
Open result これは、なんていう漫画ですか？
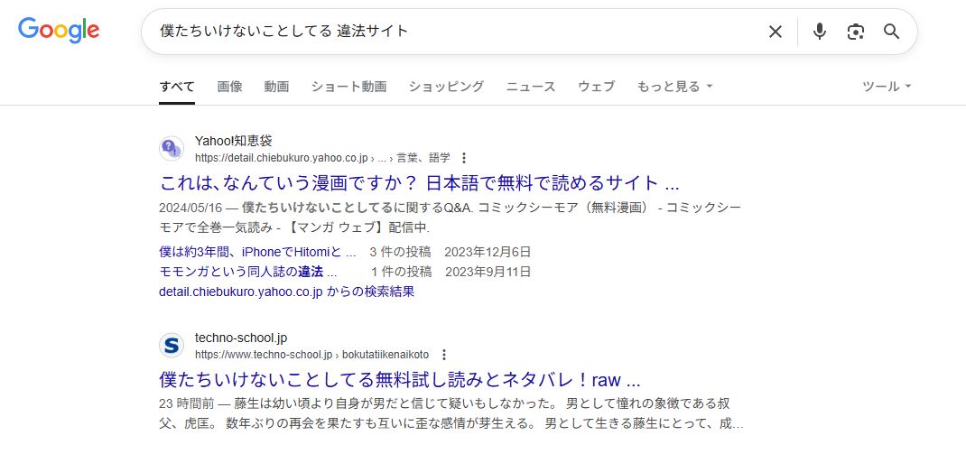coord(419,183)
